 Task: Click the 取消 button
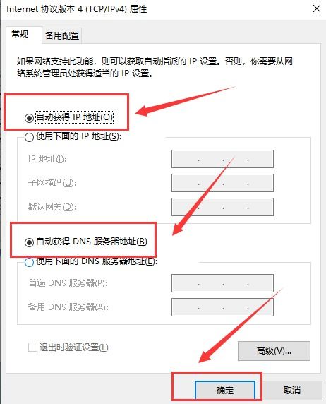[292, 391]
